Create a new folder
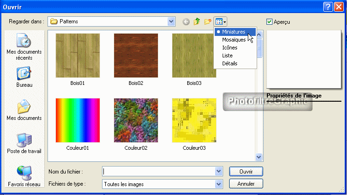Screen dimensions: 347x195 point(207,21)
